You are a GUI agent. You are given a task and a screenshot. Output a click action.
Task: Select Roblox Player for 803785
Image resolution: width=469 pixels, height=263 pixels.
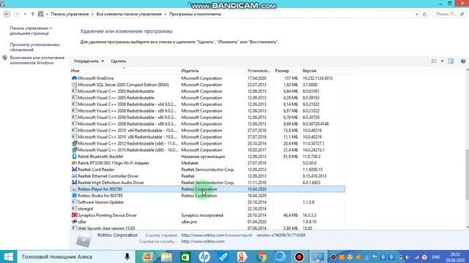click(207, 189)
